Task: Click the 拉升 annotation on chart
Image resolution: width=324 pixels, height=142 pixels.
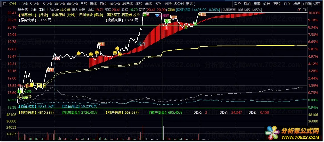Action: (141, 44)
